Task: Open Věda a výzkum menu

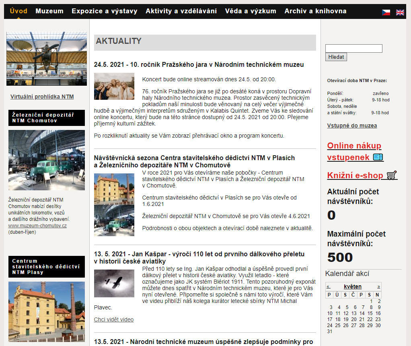Action: coord(251,11)
